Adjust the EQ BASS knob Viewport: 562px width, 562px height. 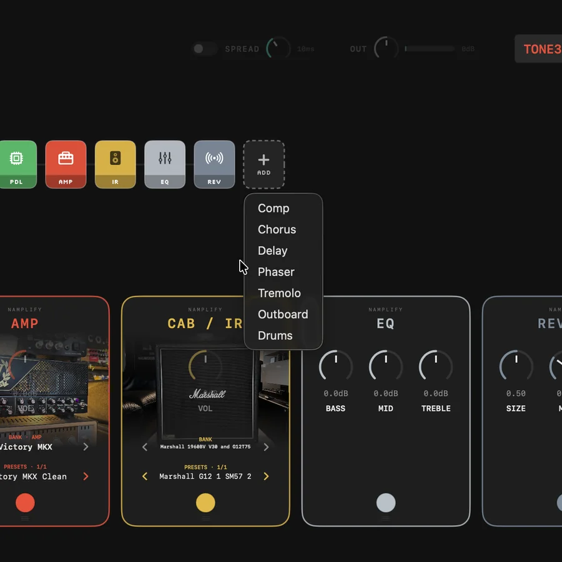pos(336,367)
